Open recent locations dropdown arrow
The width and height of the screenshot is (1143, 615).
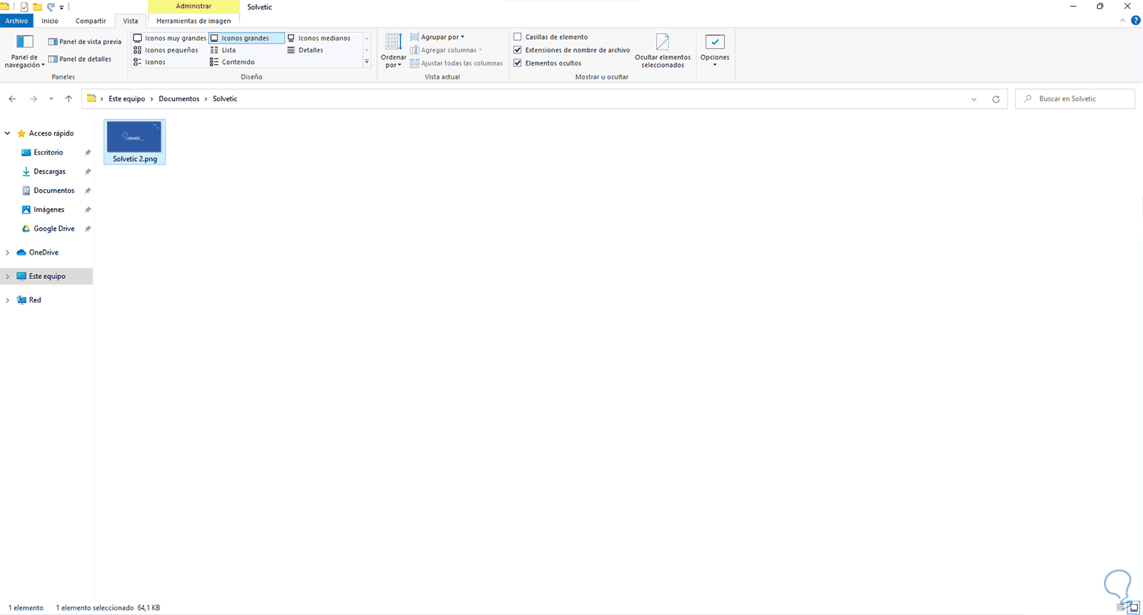tap(51, 99)
